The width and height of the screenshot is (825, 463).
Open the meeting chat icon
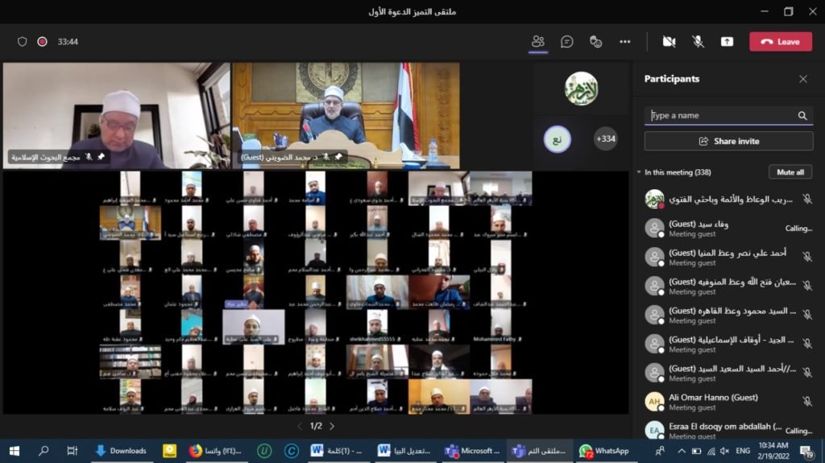567,42
